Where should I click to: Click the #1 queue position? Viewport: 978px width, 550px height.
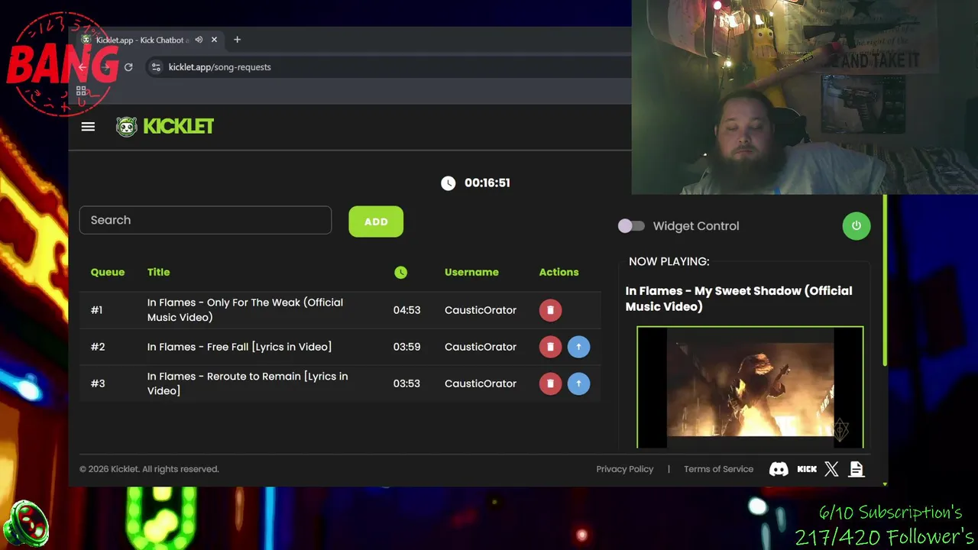[96, 310]
